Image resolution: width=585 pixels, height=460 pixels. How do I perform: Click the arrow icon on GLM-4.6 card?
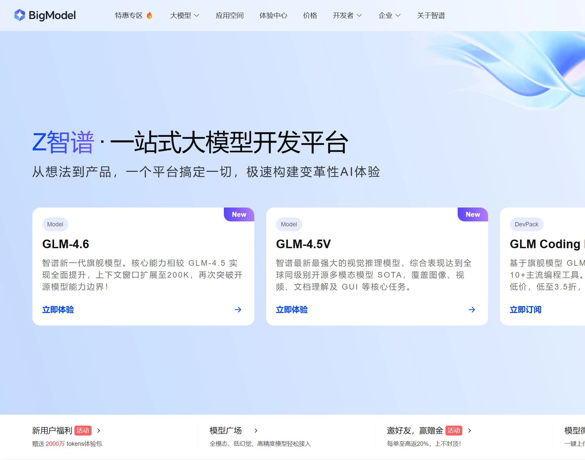(238, 310)
